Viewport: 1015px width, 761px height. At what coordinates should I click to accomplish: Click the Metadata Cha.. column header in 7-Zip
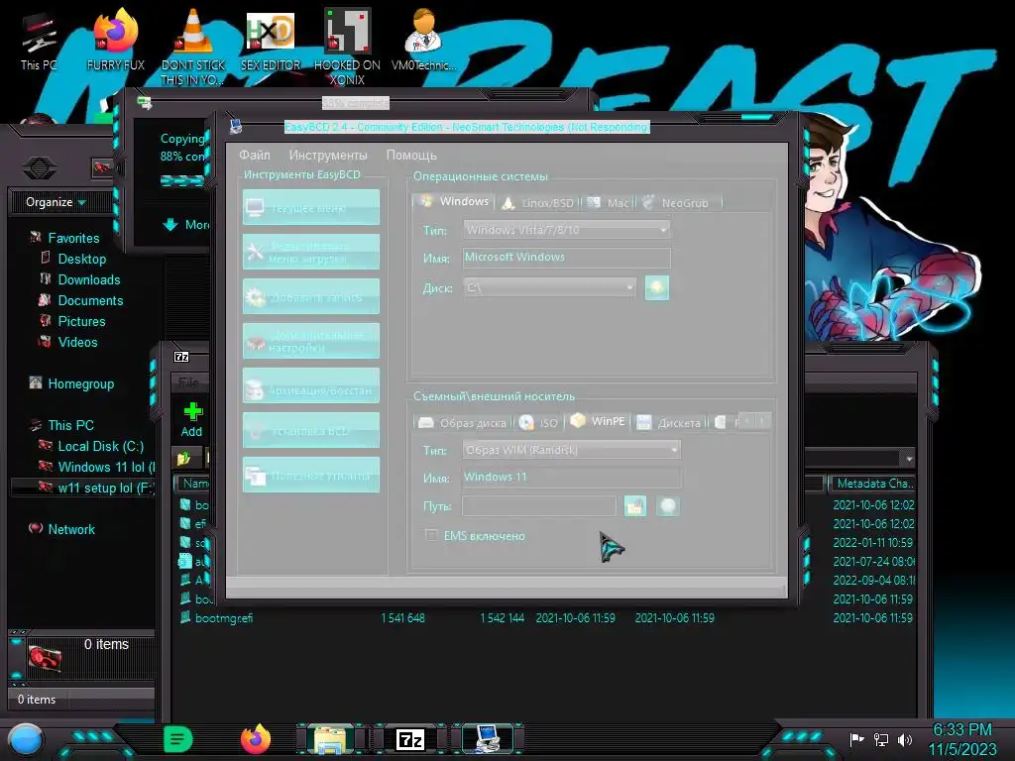(x=872, y=484)
